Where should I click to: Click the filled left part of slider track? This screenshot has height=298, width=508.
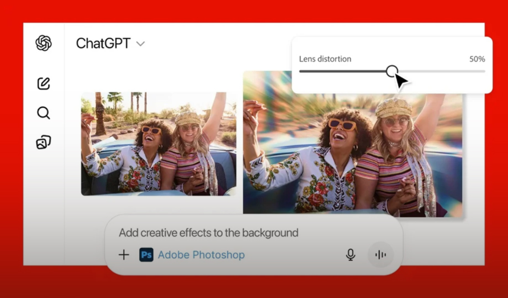click(343, 71)
